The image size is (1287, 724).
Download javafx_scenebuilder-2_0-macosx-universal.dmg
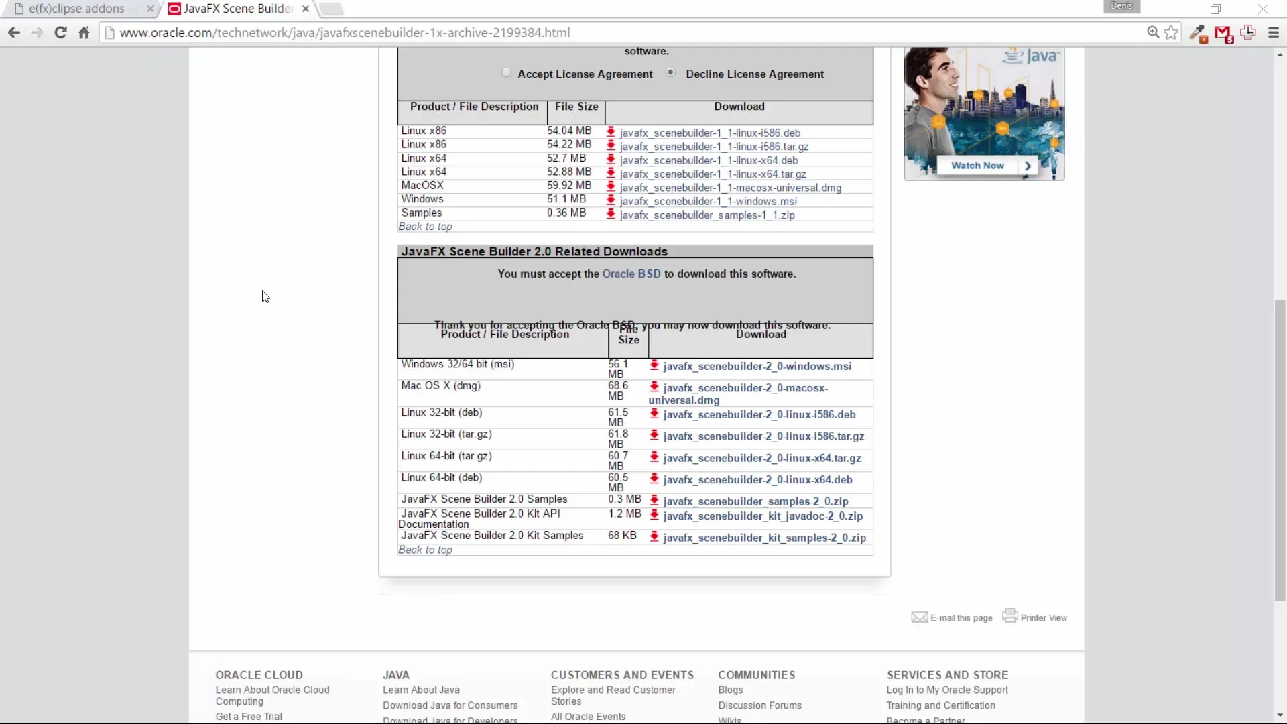click(x=738, y=394)
